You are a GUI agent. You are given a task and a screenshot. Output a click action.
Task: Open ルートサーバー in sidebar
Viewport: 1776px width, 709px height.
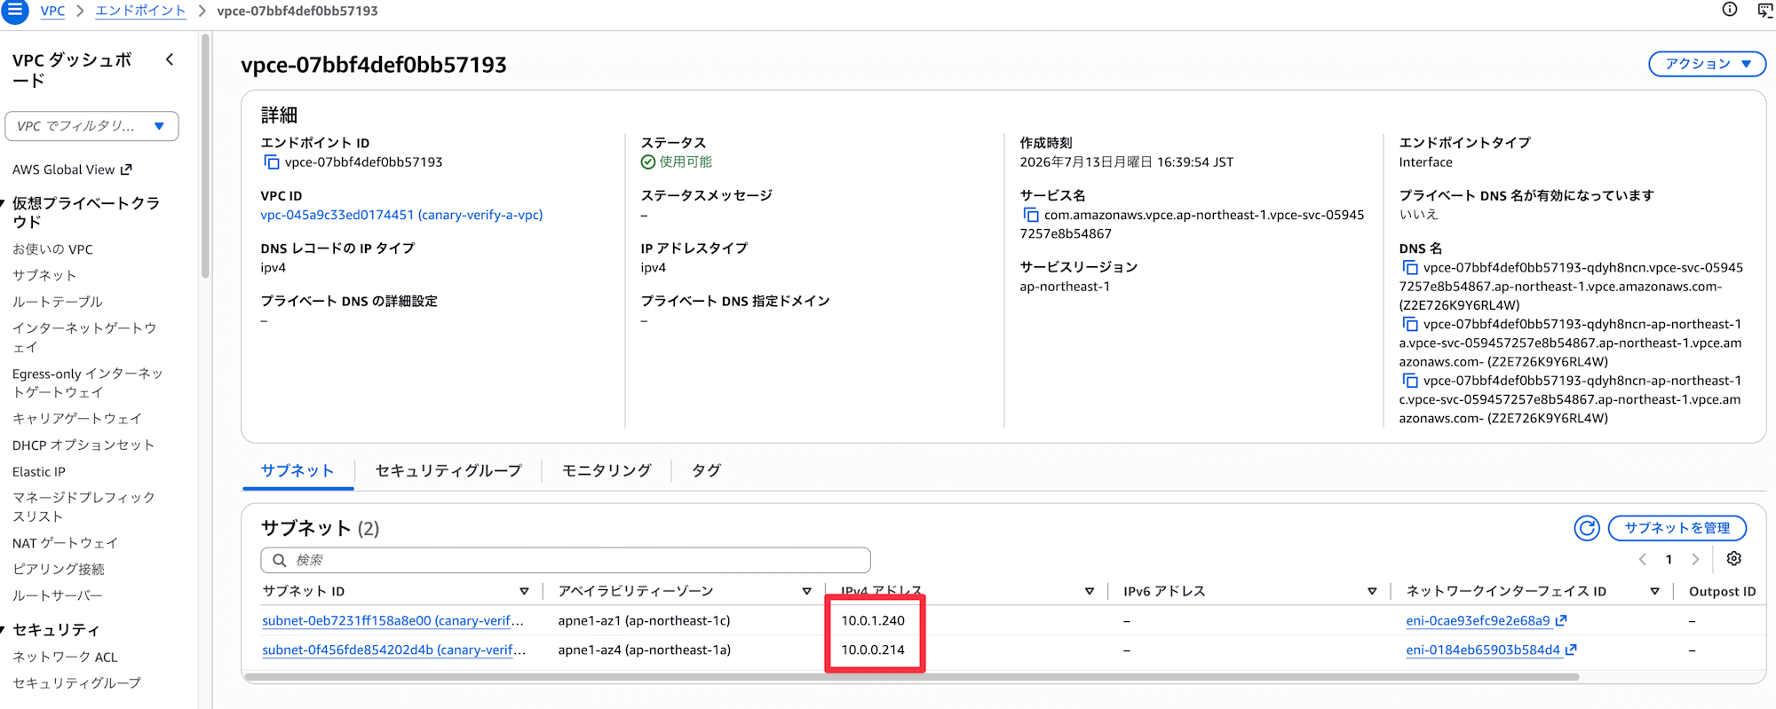(x=58, y=595)
